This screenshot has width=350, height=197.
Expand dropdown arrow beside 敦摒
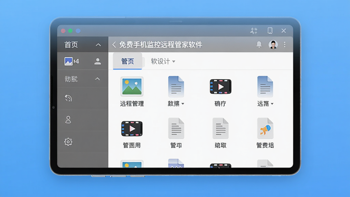[183, 104]
